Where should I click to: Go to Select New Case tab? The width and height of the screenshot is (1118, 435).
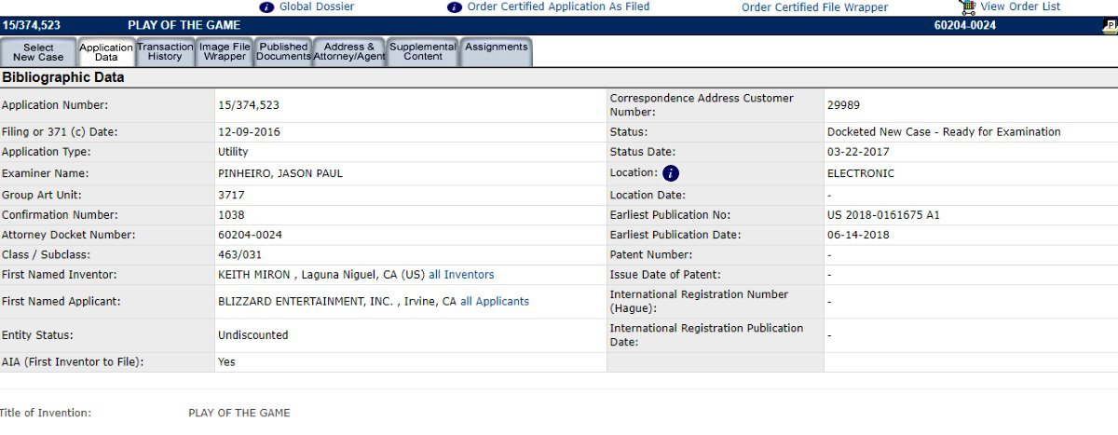38,52
